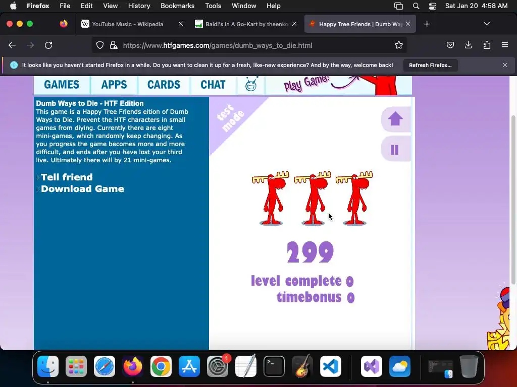Click the 'timebonus 0' text
The height and width of the screenshot is (387, 517).
tap(316, 297)
